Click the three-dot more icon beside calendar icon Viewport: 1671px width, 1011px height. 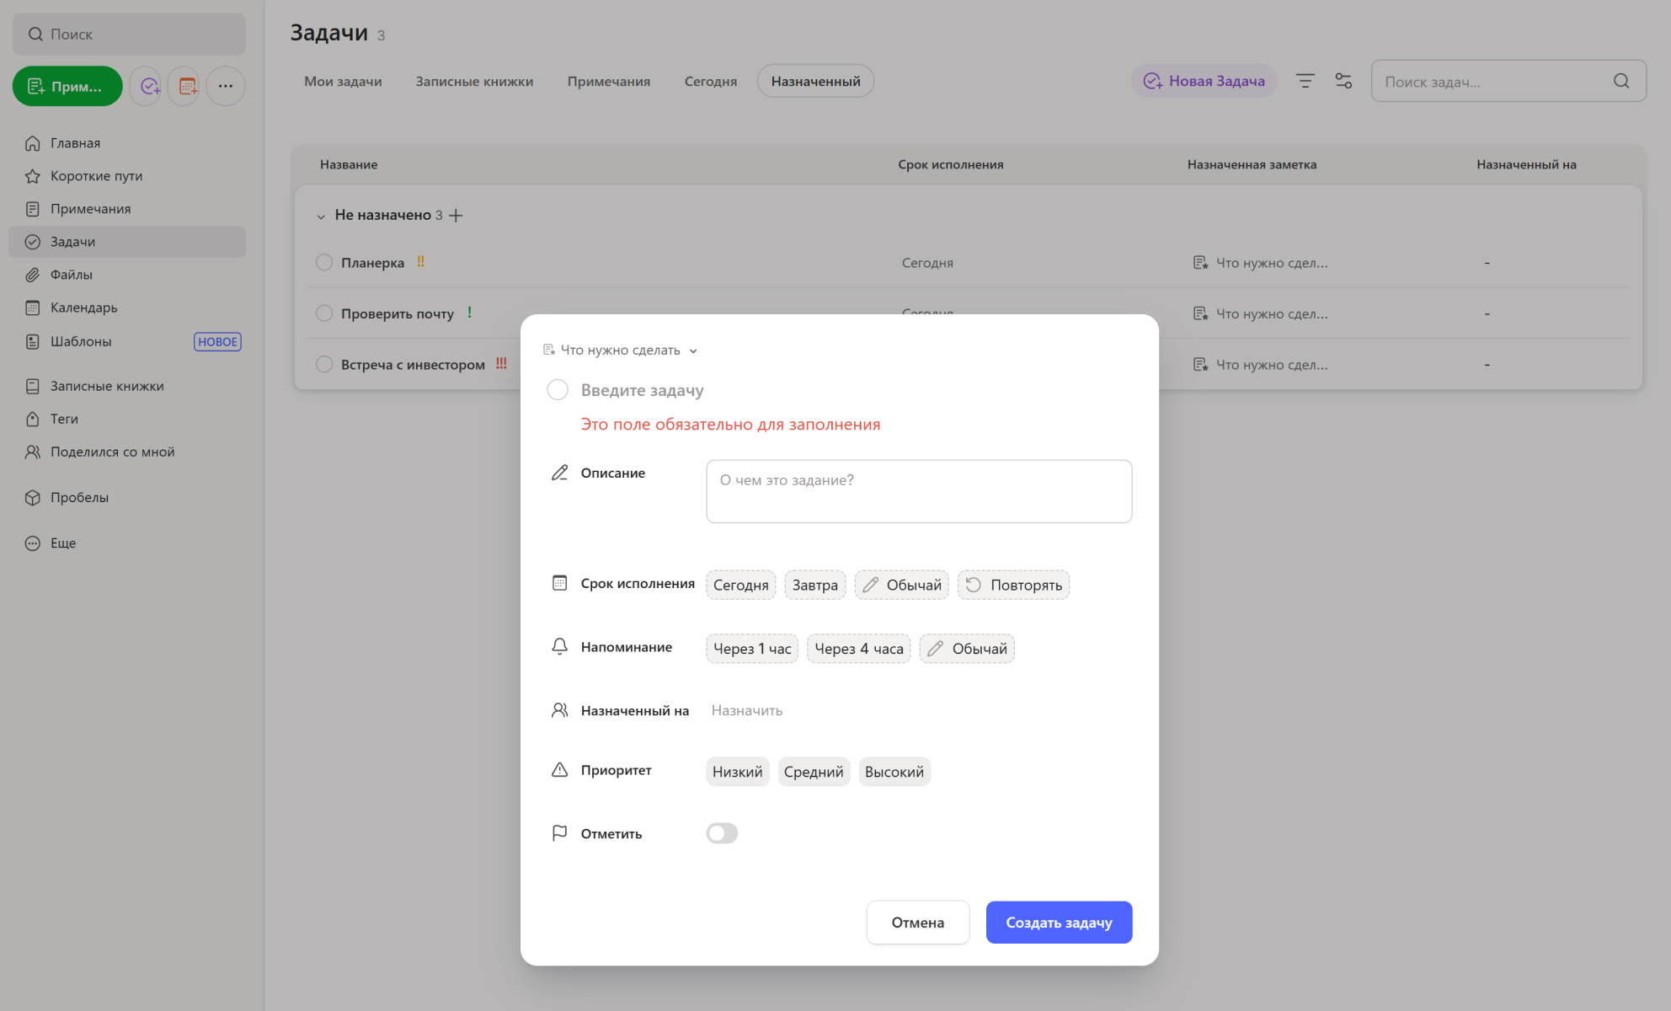coord(225,85)
